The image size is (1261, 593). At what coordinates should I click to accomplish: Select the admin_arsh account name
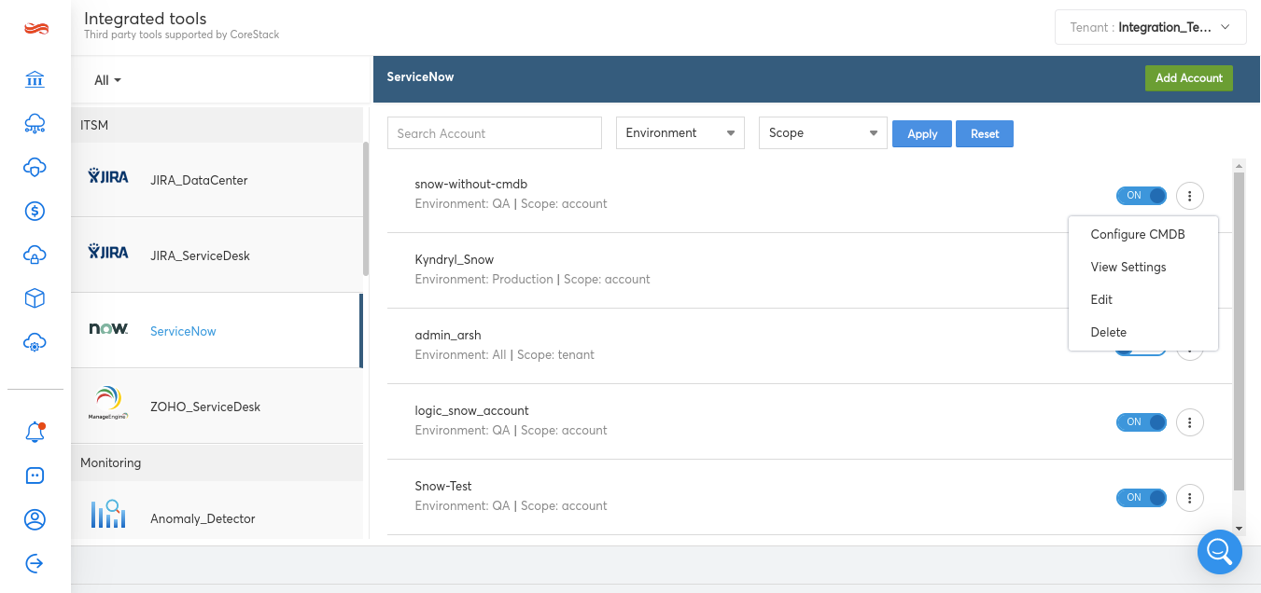click(x=448, y=335)
